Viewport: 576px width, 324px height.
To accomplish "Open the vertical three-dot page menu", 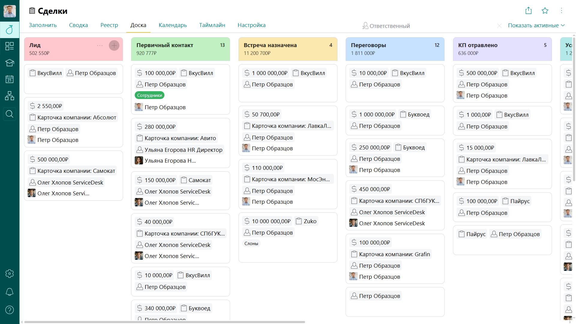I will pos(561,11).
